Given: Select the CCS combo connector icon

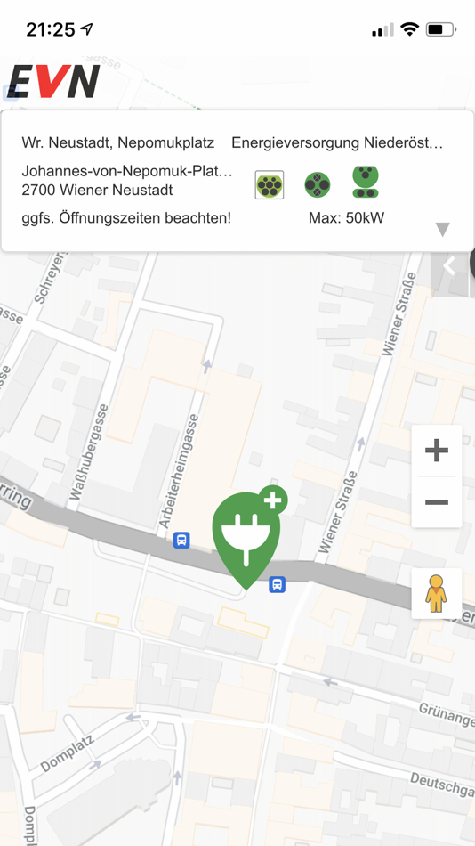Looking at the screenshot, I should tap(366, 182).
